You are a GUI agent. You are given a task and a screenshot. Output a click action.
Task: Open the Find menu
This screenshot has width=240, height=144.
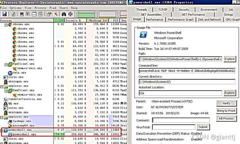pyautogui.click(x=53, y=8)
